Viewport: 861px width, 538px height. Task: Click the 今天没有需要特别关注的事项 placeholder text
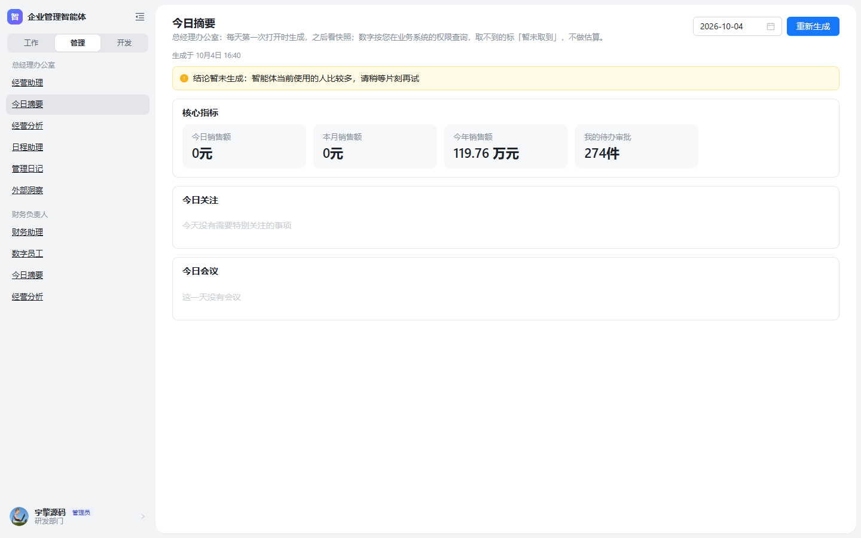point(237,225)
